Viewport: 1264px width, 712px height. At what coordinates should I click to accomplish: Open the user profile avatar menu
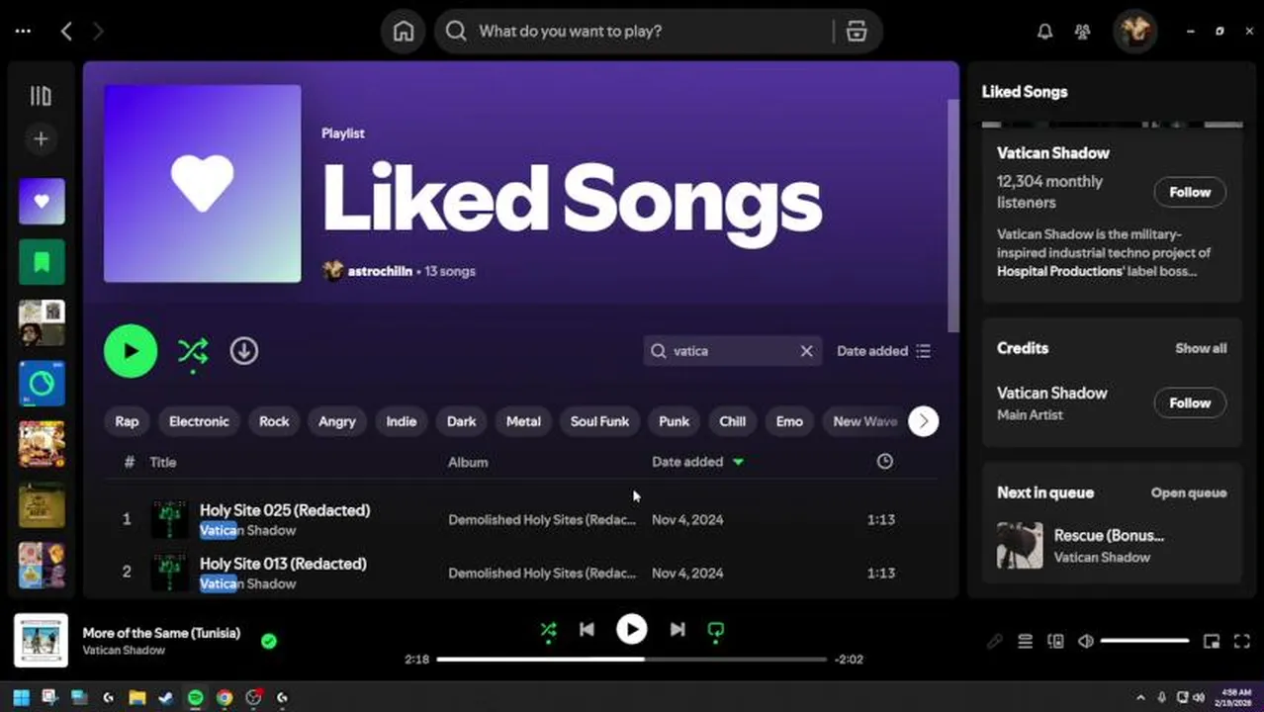click(x=1134, y=31)
